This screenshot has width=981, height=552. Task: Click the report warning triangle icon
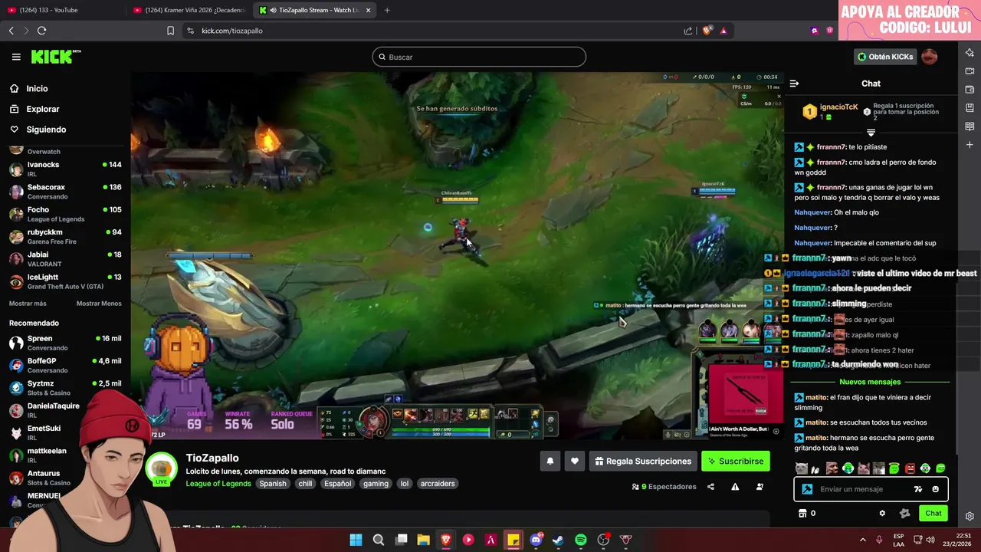tap(735, 487)
